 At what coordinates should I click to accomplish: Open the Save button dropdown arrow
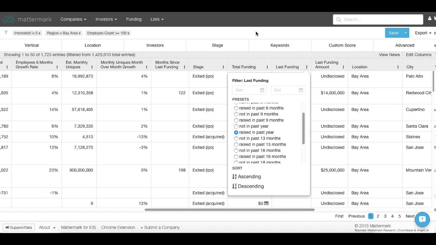[x=405, y=33]
